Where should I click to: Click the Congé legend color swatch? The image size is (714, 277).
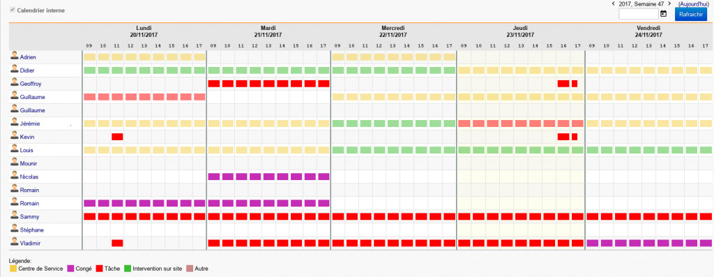click(70, 269)
